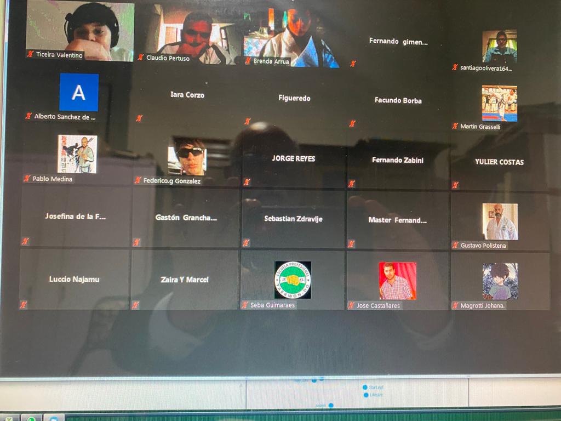The image size is (561, 421).
Task: Click muted mic icon beside Gustavo Polistena
Action: click(455, 245)
